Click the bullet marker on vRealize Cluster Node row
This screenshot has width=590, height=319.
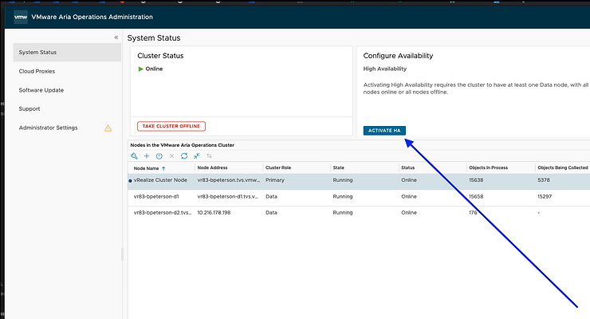click(x=130, y=181)
